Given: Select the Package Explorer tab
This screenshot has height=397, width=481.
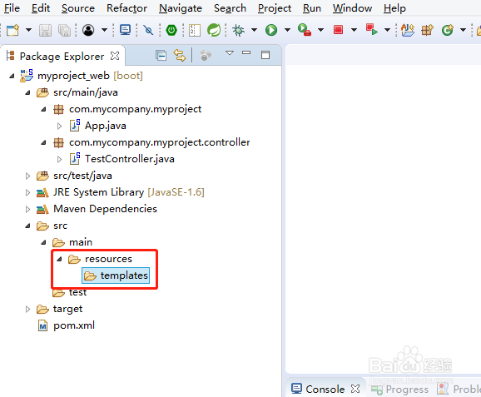Looking at the screenshot, I should pos(62,56).
